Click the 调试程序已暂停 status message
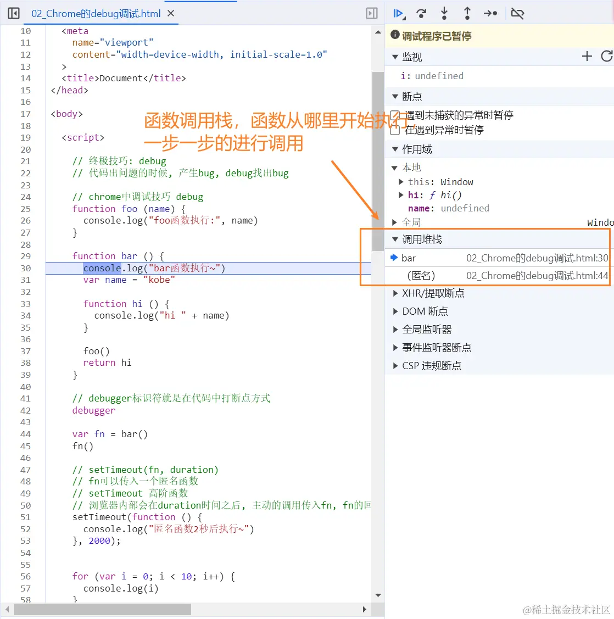 tap(436, 36)
